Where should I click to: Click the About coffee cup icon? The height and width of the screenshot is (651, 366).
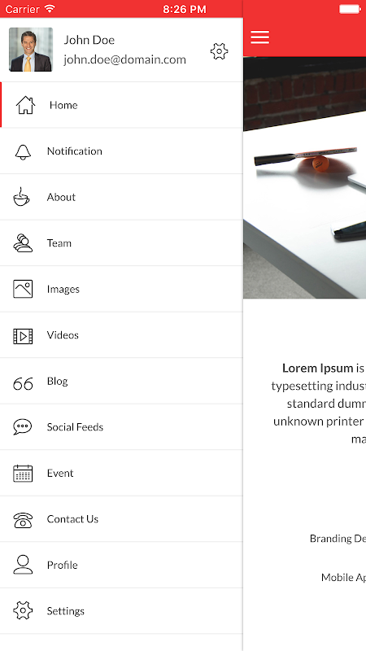21,197
